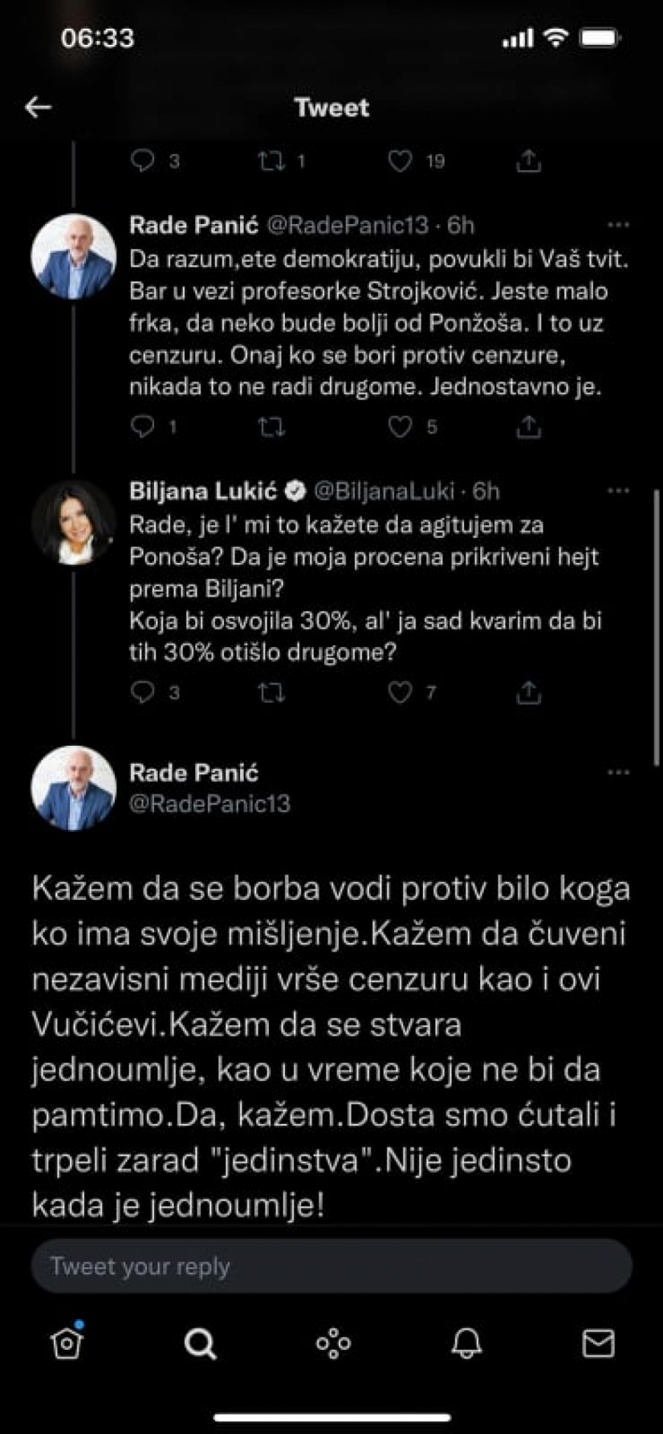This screenshot has width=663, height=1434.
Task: Like Rade Panić's tweet with 5 likes
Action: (x=401, y=425)
